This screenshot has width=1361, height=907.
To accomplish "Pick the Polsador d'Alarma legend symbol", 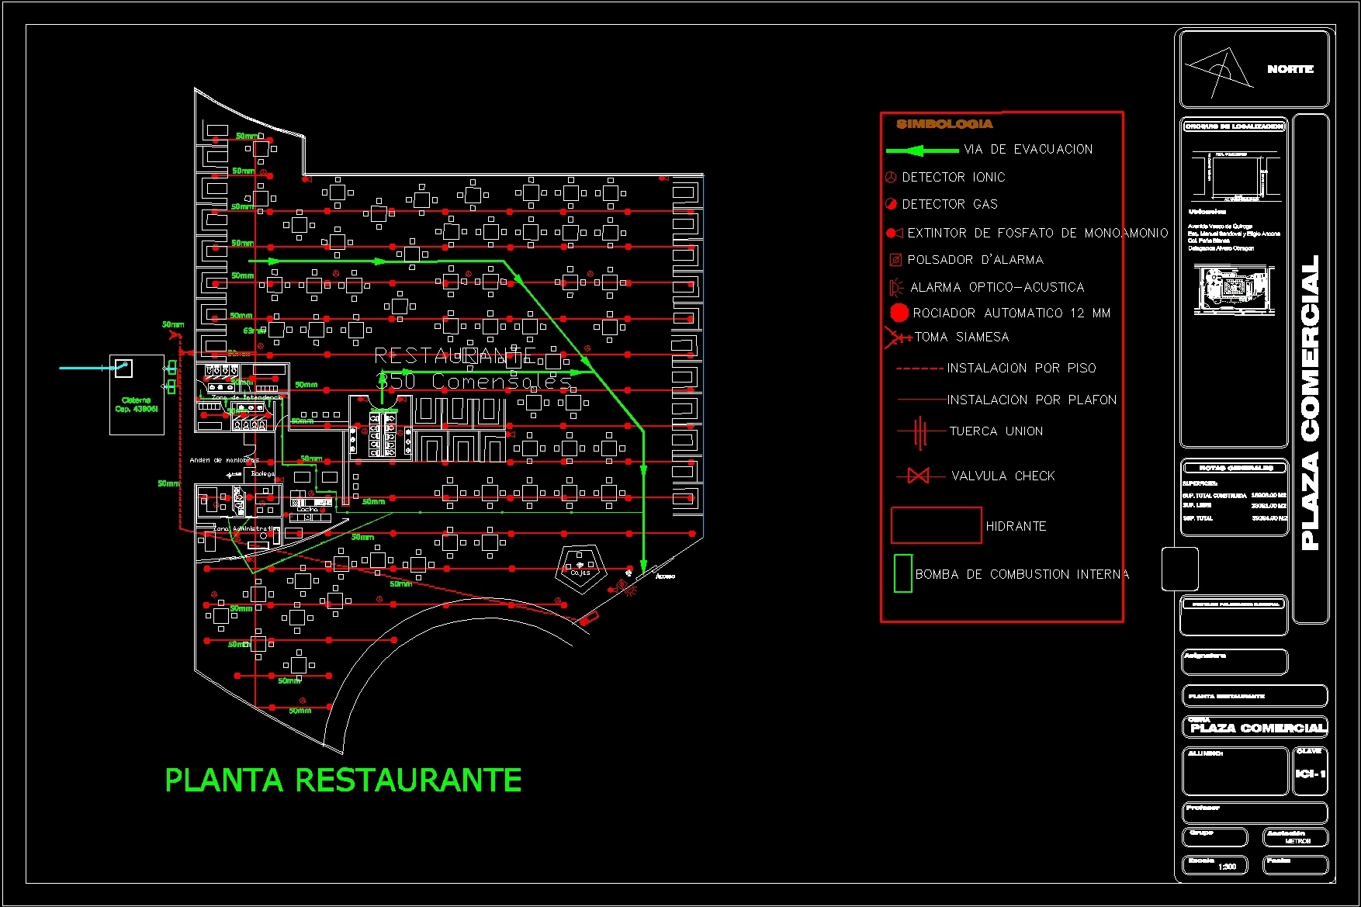I will pyautogui.click(x=895, y=260).
